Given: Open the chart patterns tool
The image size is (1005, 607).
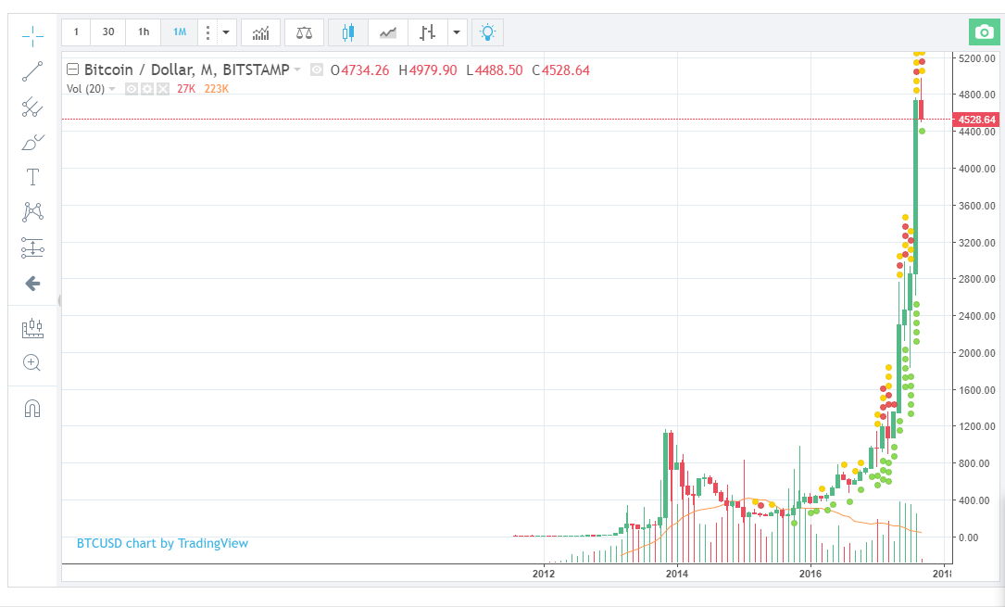Looking at the screenshot, I should tap(32, 212).
